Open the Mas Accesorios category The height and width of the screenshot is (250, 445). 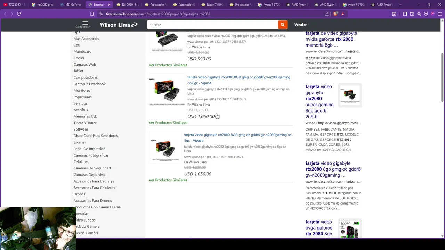[x=86, y=39]
